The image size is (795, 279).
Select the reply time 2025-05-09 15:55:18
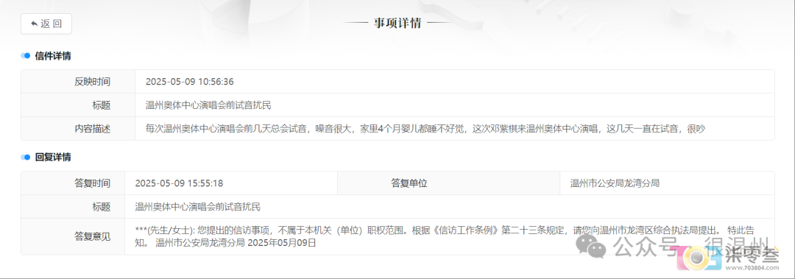tap(179, 183)
